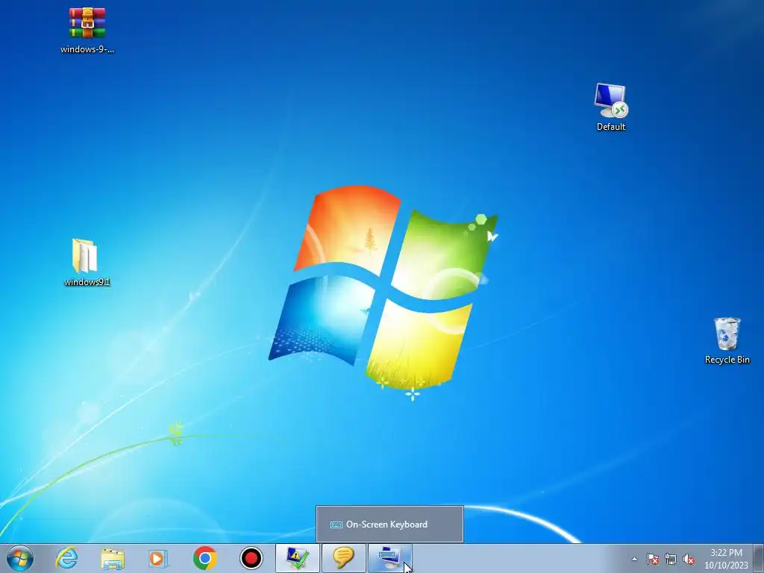Click the "windows-9-..." file label

click(x=87, y=49)
